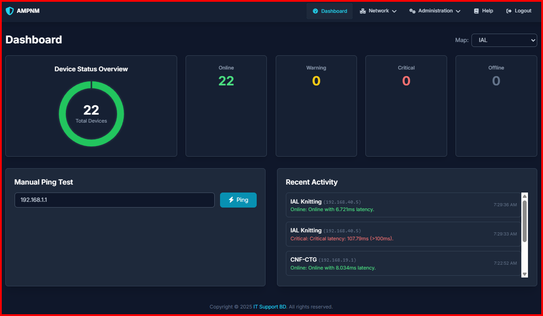Click the Device Status Overview heading
543x316 pixels.
[91, 69]
